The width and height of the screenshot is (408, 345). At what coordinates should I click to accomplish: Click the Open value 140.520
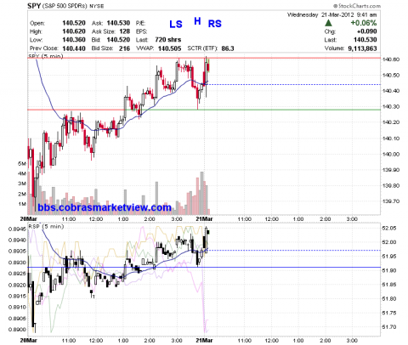pyautogui.click(x=74, y=23)
